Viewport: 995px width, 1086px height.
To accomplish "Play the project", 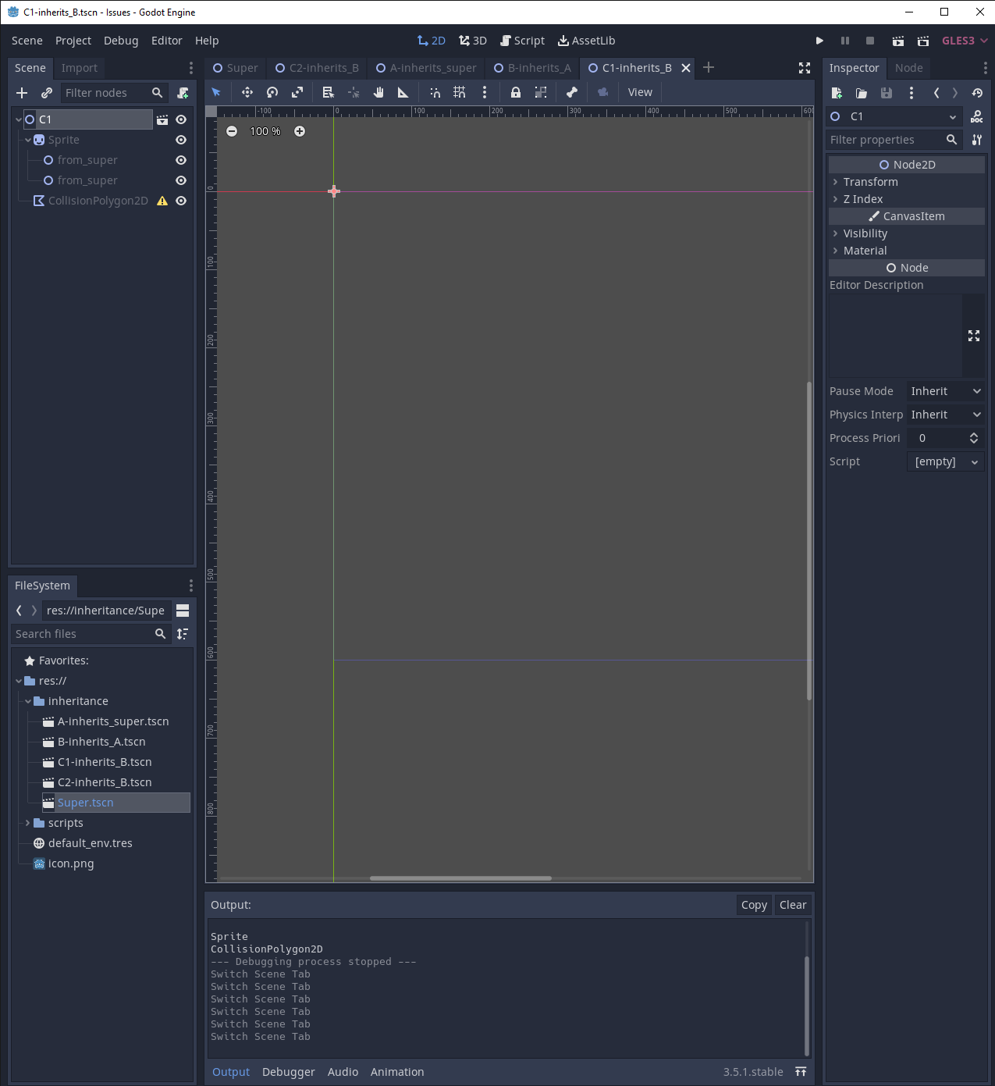I will (x=819, y=41).
